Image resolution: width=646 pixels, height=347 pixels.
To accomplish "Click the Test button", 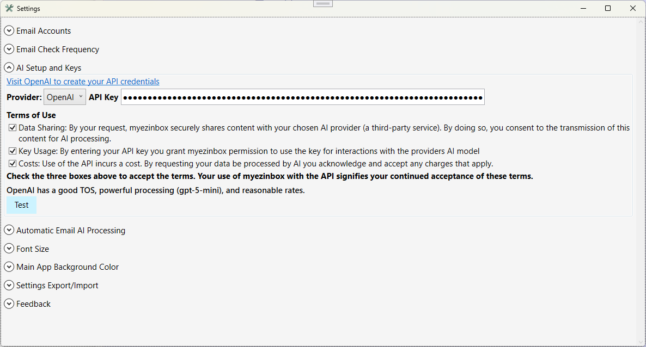I will pyautogui.click(x=21, y=205).
